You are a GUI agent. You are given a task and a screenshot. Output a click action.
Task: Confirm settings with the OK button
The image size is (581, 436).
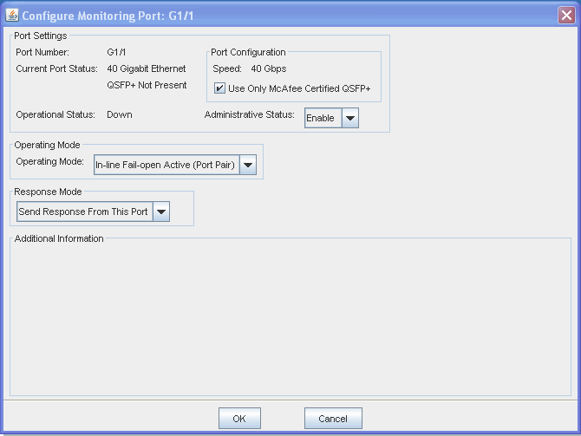click(x=239, y=418)
